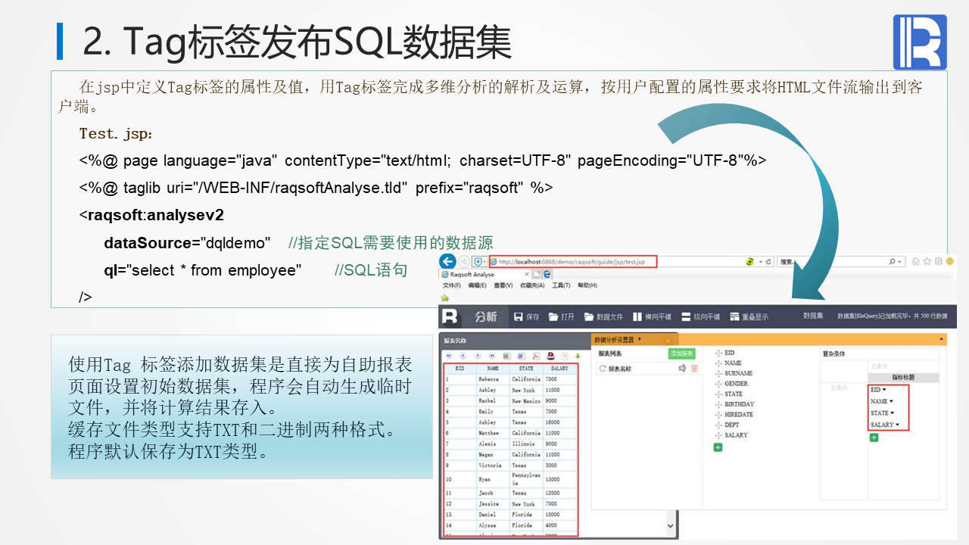Go to last page of report

click(x=492, y=356)
